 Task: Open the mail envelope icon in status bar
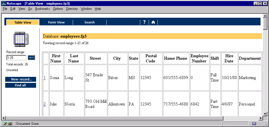click(254, 123)
